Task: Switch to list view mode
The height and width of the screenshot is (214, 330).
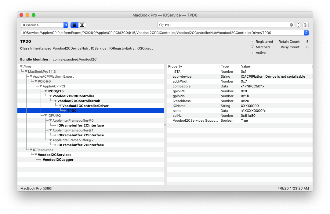Action: 74,25
